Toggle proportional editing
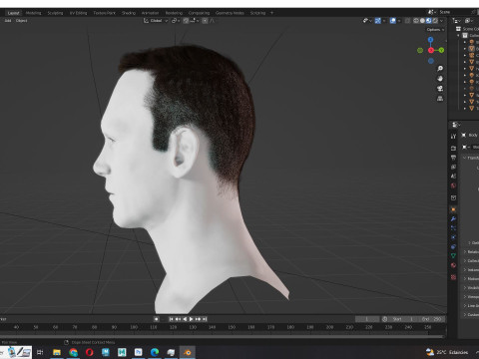Viewport: 479px width, 359px height. click(205, 21)
